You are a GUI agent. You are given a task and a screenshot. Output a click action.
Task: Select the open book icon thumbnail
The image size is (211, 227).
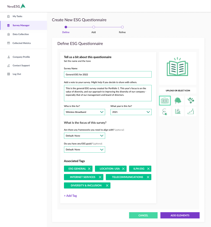click(165, 101)
